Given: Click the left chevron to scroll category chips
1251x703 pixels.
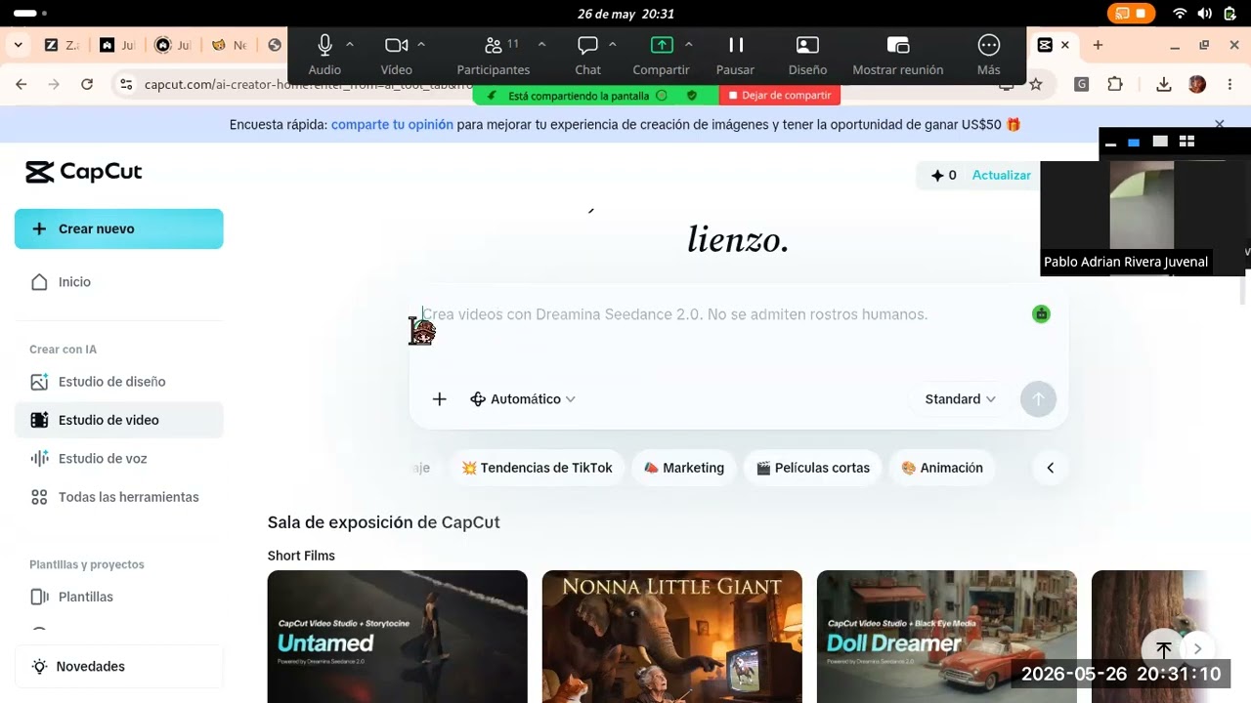Looking at the screenshot, I should (1050, 468).
